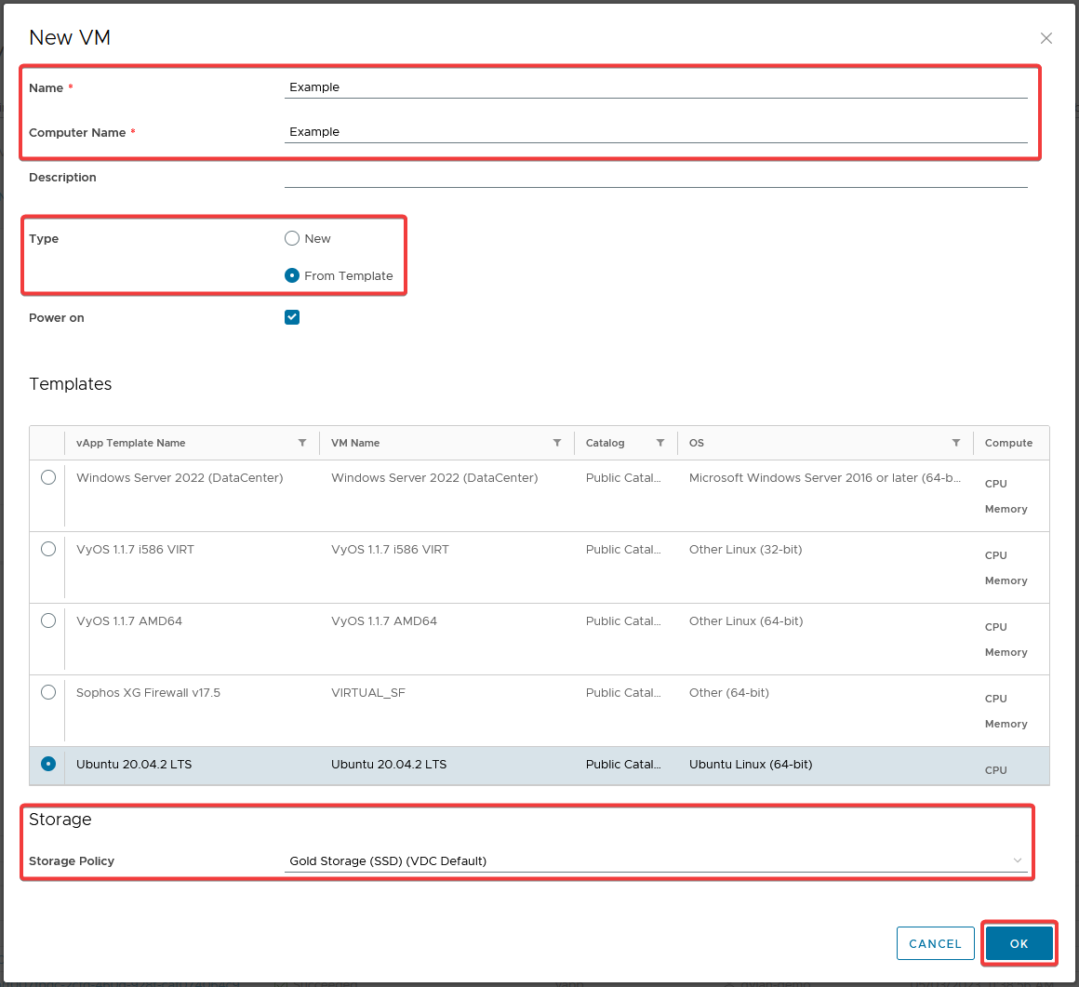Click into the Description field
1079x987 pixels.
[656, 177]
